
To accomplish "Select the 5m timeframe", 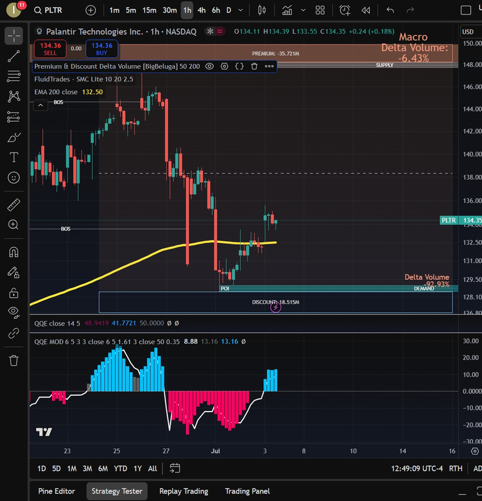I will [131, 11].
